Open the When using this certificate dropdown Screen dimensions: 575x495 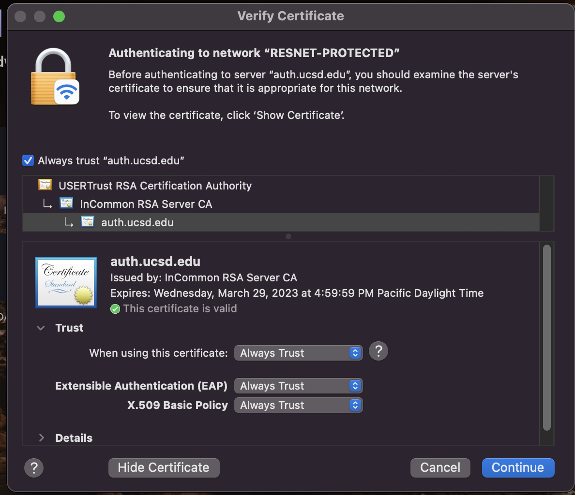tap(298, 353)
